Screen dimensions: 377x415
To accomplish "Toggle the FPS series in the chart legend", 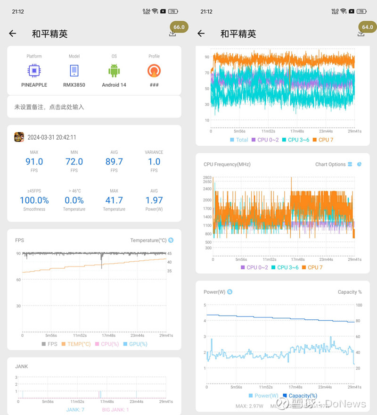I will tap(49, 344).
